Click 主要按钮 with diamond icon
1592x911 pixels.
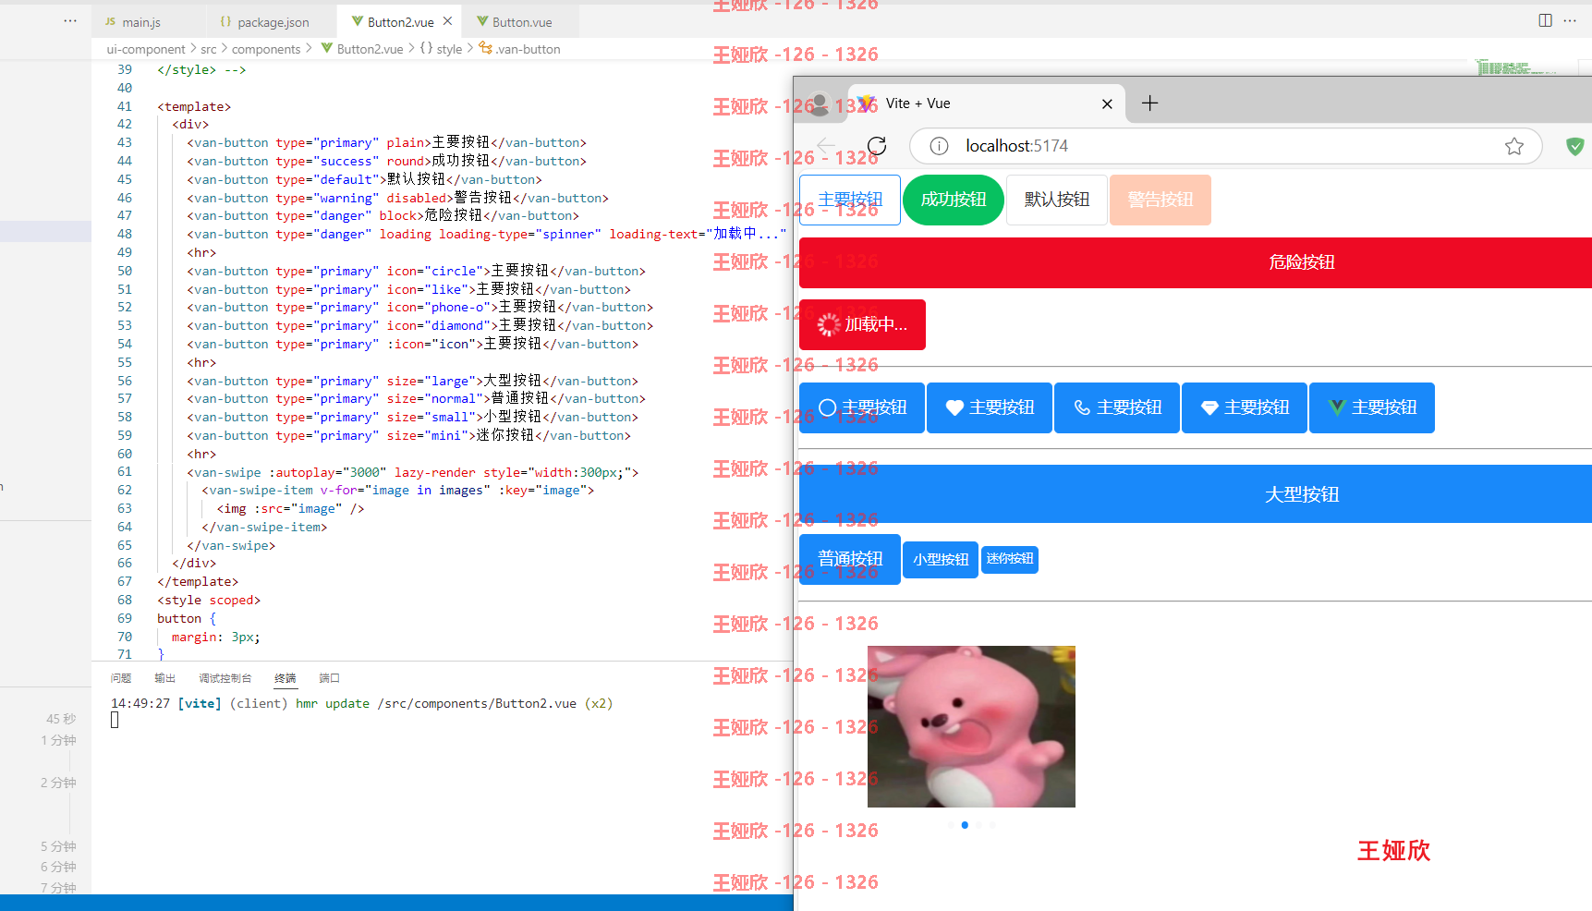tap(1245, 407)
